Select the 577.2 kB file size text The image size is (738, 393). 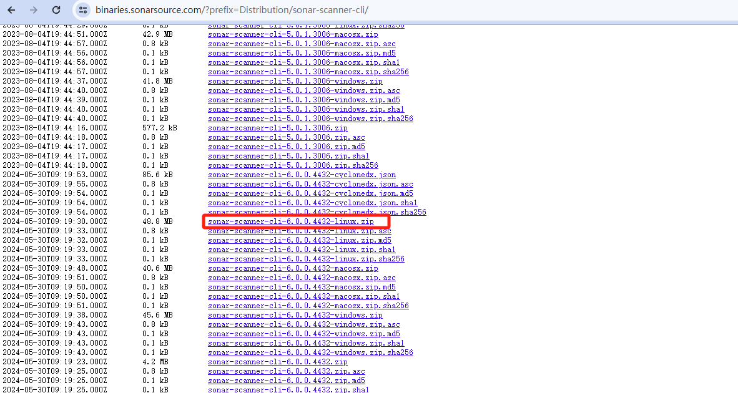click(x=160, y=128)
